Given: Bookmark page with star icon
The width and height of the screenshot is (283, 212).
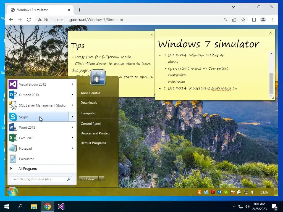Looking at the screenshot, I should 243,20.
